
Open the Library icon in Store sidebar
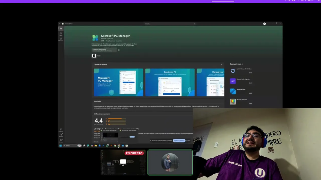[x=61, y=140]
